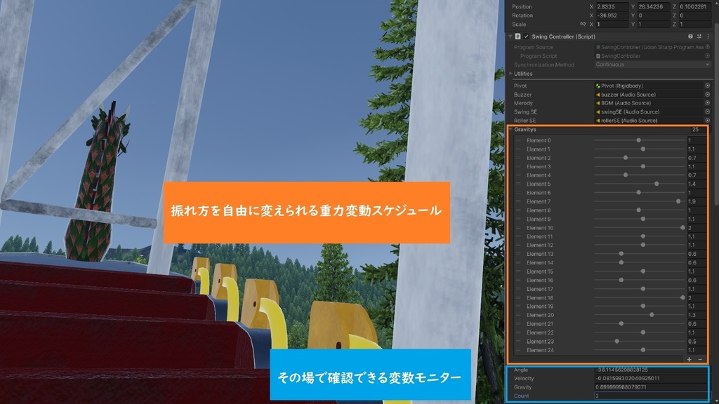Adjust the Element 23 gravity slider
Viewport: 719px width, 404px height.
click(x=616, y=342)
